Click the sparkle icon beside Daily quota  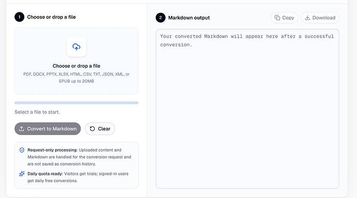pos(22,174)
